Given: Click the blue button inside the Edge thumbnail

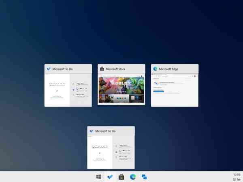Looking at the screenshot, I should pyautogui.click(x=158, y=91).
